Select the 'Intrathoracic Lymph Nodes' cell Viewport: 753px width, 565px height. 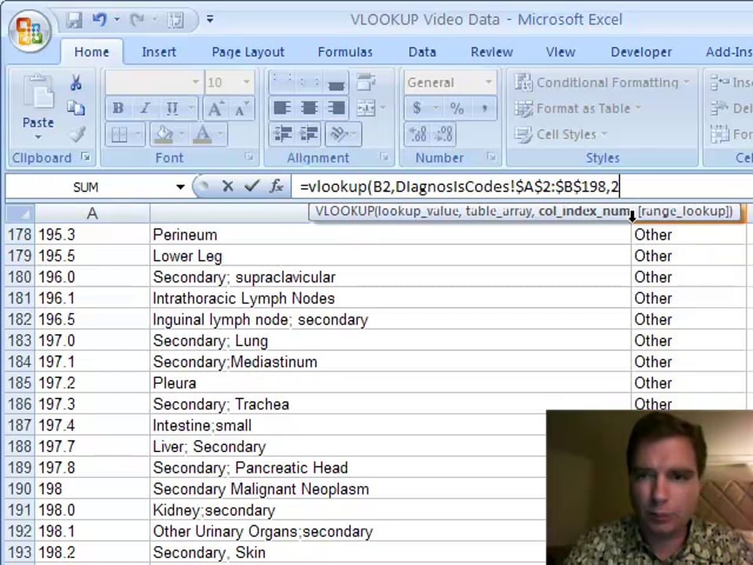point(390,298)
